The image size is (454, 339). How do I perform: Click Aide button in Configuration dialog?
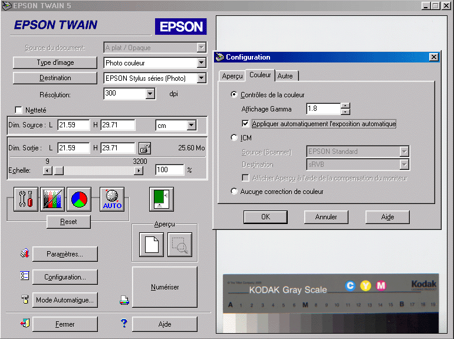(387, 217)
